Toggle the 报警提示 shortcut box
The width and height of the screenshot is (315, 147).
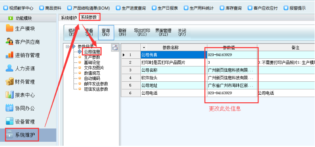286,8
